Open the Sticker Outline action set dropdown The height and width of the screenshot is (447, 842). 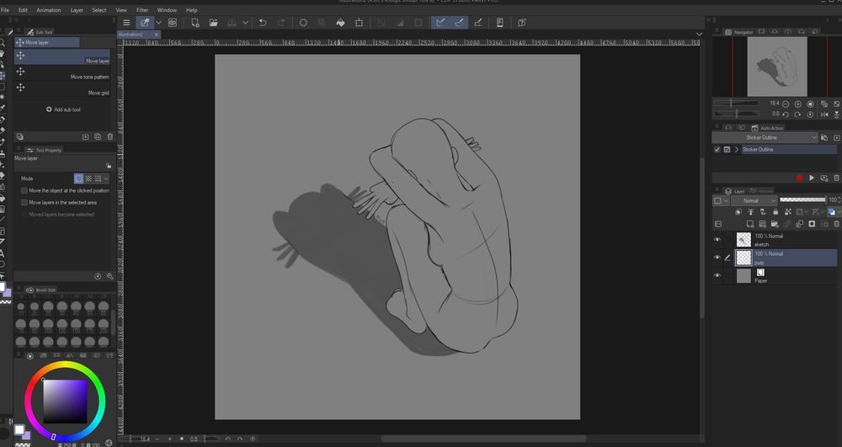pos(765,137)
